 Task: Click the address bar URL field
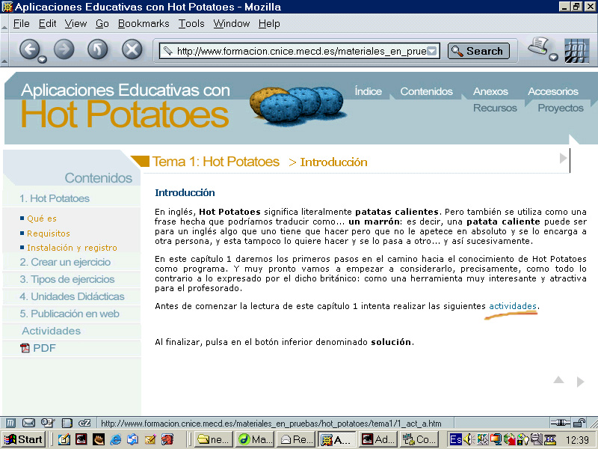[x=299, y=51]
